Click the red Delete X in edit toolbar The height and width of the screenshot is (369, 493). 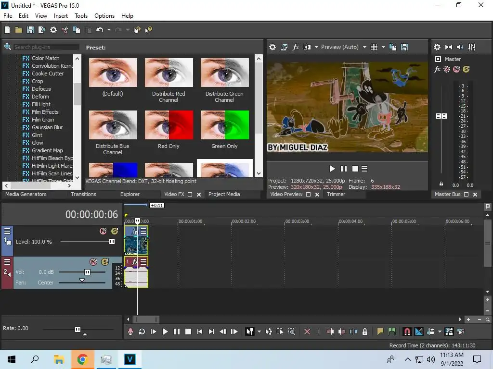click(x=307, y=332)
